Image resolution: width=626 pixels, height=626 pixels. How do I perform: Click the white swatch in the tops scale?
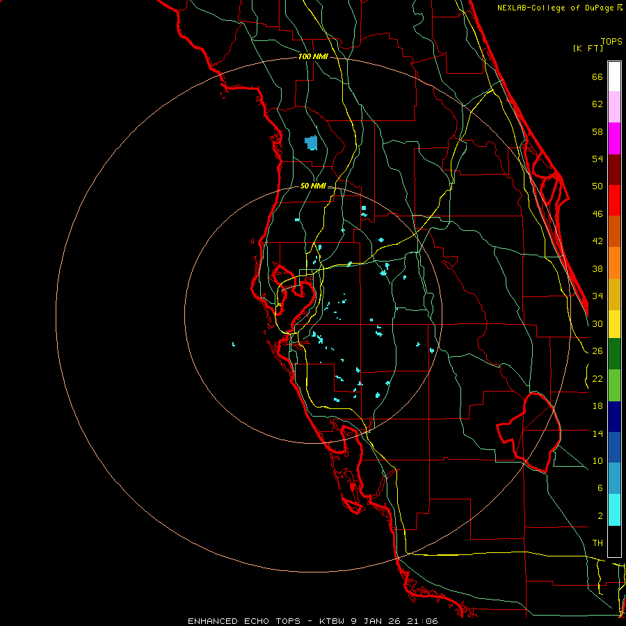pyautogui.click(x=614, y=77)
